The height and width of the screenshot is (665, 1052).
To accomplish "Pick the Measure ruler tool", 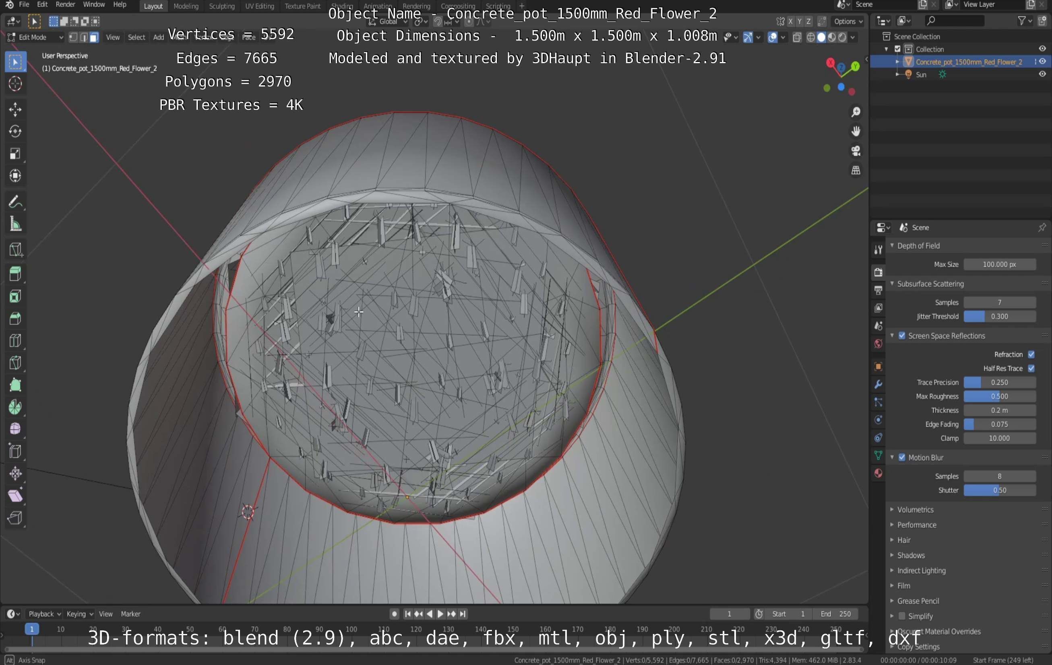I will point(15,224).
